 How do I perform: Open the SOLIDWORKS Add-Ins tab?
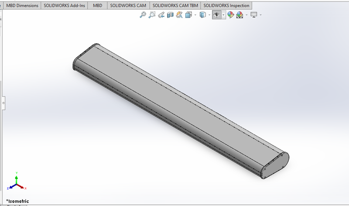point(64,6)
